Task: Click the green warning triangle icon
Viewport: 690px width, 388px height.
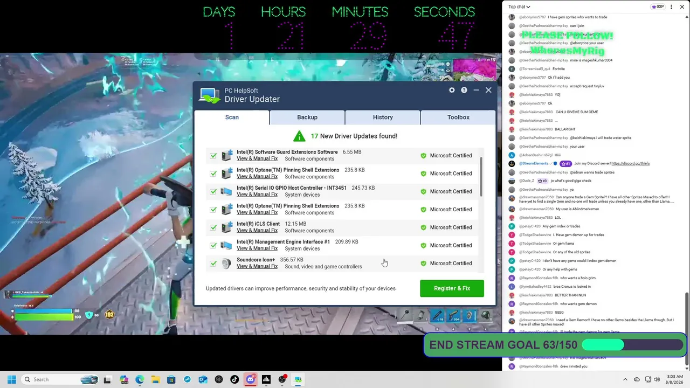Action: click(x=299, y=136)
